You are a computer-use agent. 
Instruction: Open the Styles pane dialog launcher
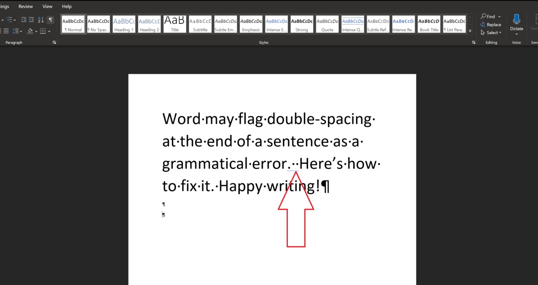pos(473,43)
